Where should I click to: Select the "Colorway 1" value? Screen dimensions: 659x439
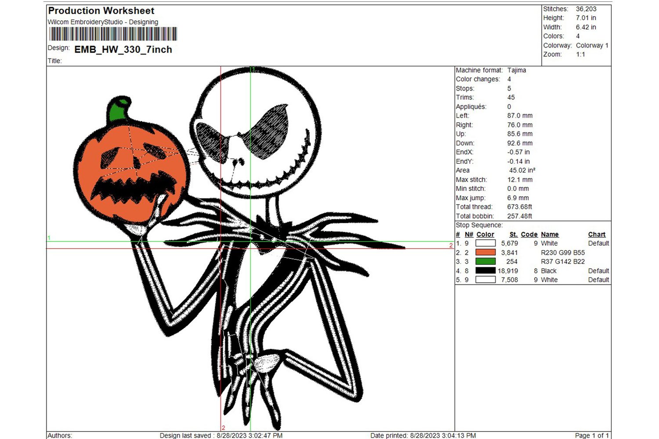click(592, 45)
